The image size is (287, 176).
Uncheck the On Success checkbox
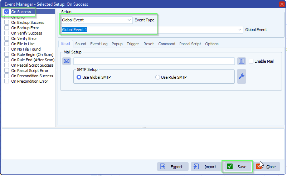coord(6,12)
